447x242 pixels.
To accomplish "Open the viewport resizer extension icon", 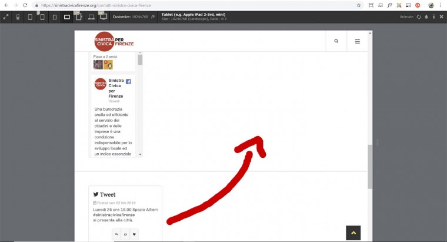I will click(x=371, y=5).
